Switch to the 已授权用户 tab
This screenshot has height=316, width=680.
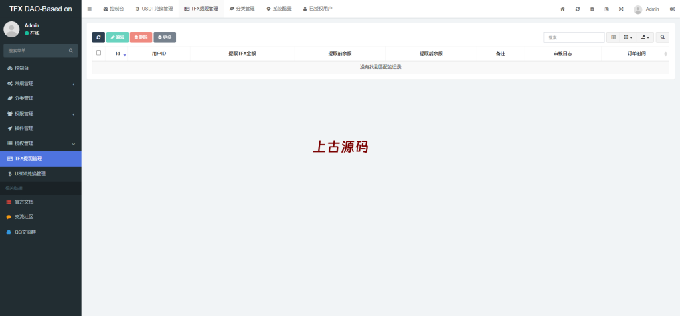[x=317, y=9]
